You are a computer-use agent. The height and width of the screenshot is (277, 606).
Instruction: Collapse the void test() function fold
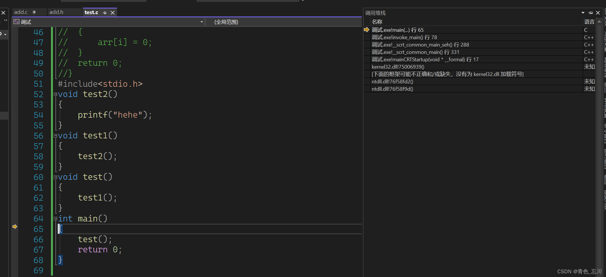click(x=55, y=177)
